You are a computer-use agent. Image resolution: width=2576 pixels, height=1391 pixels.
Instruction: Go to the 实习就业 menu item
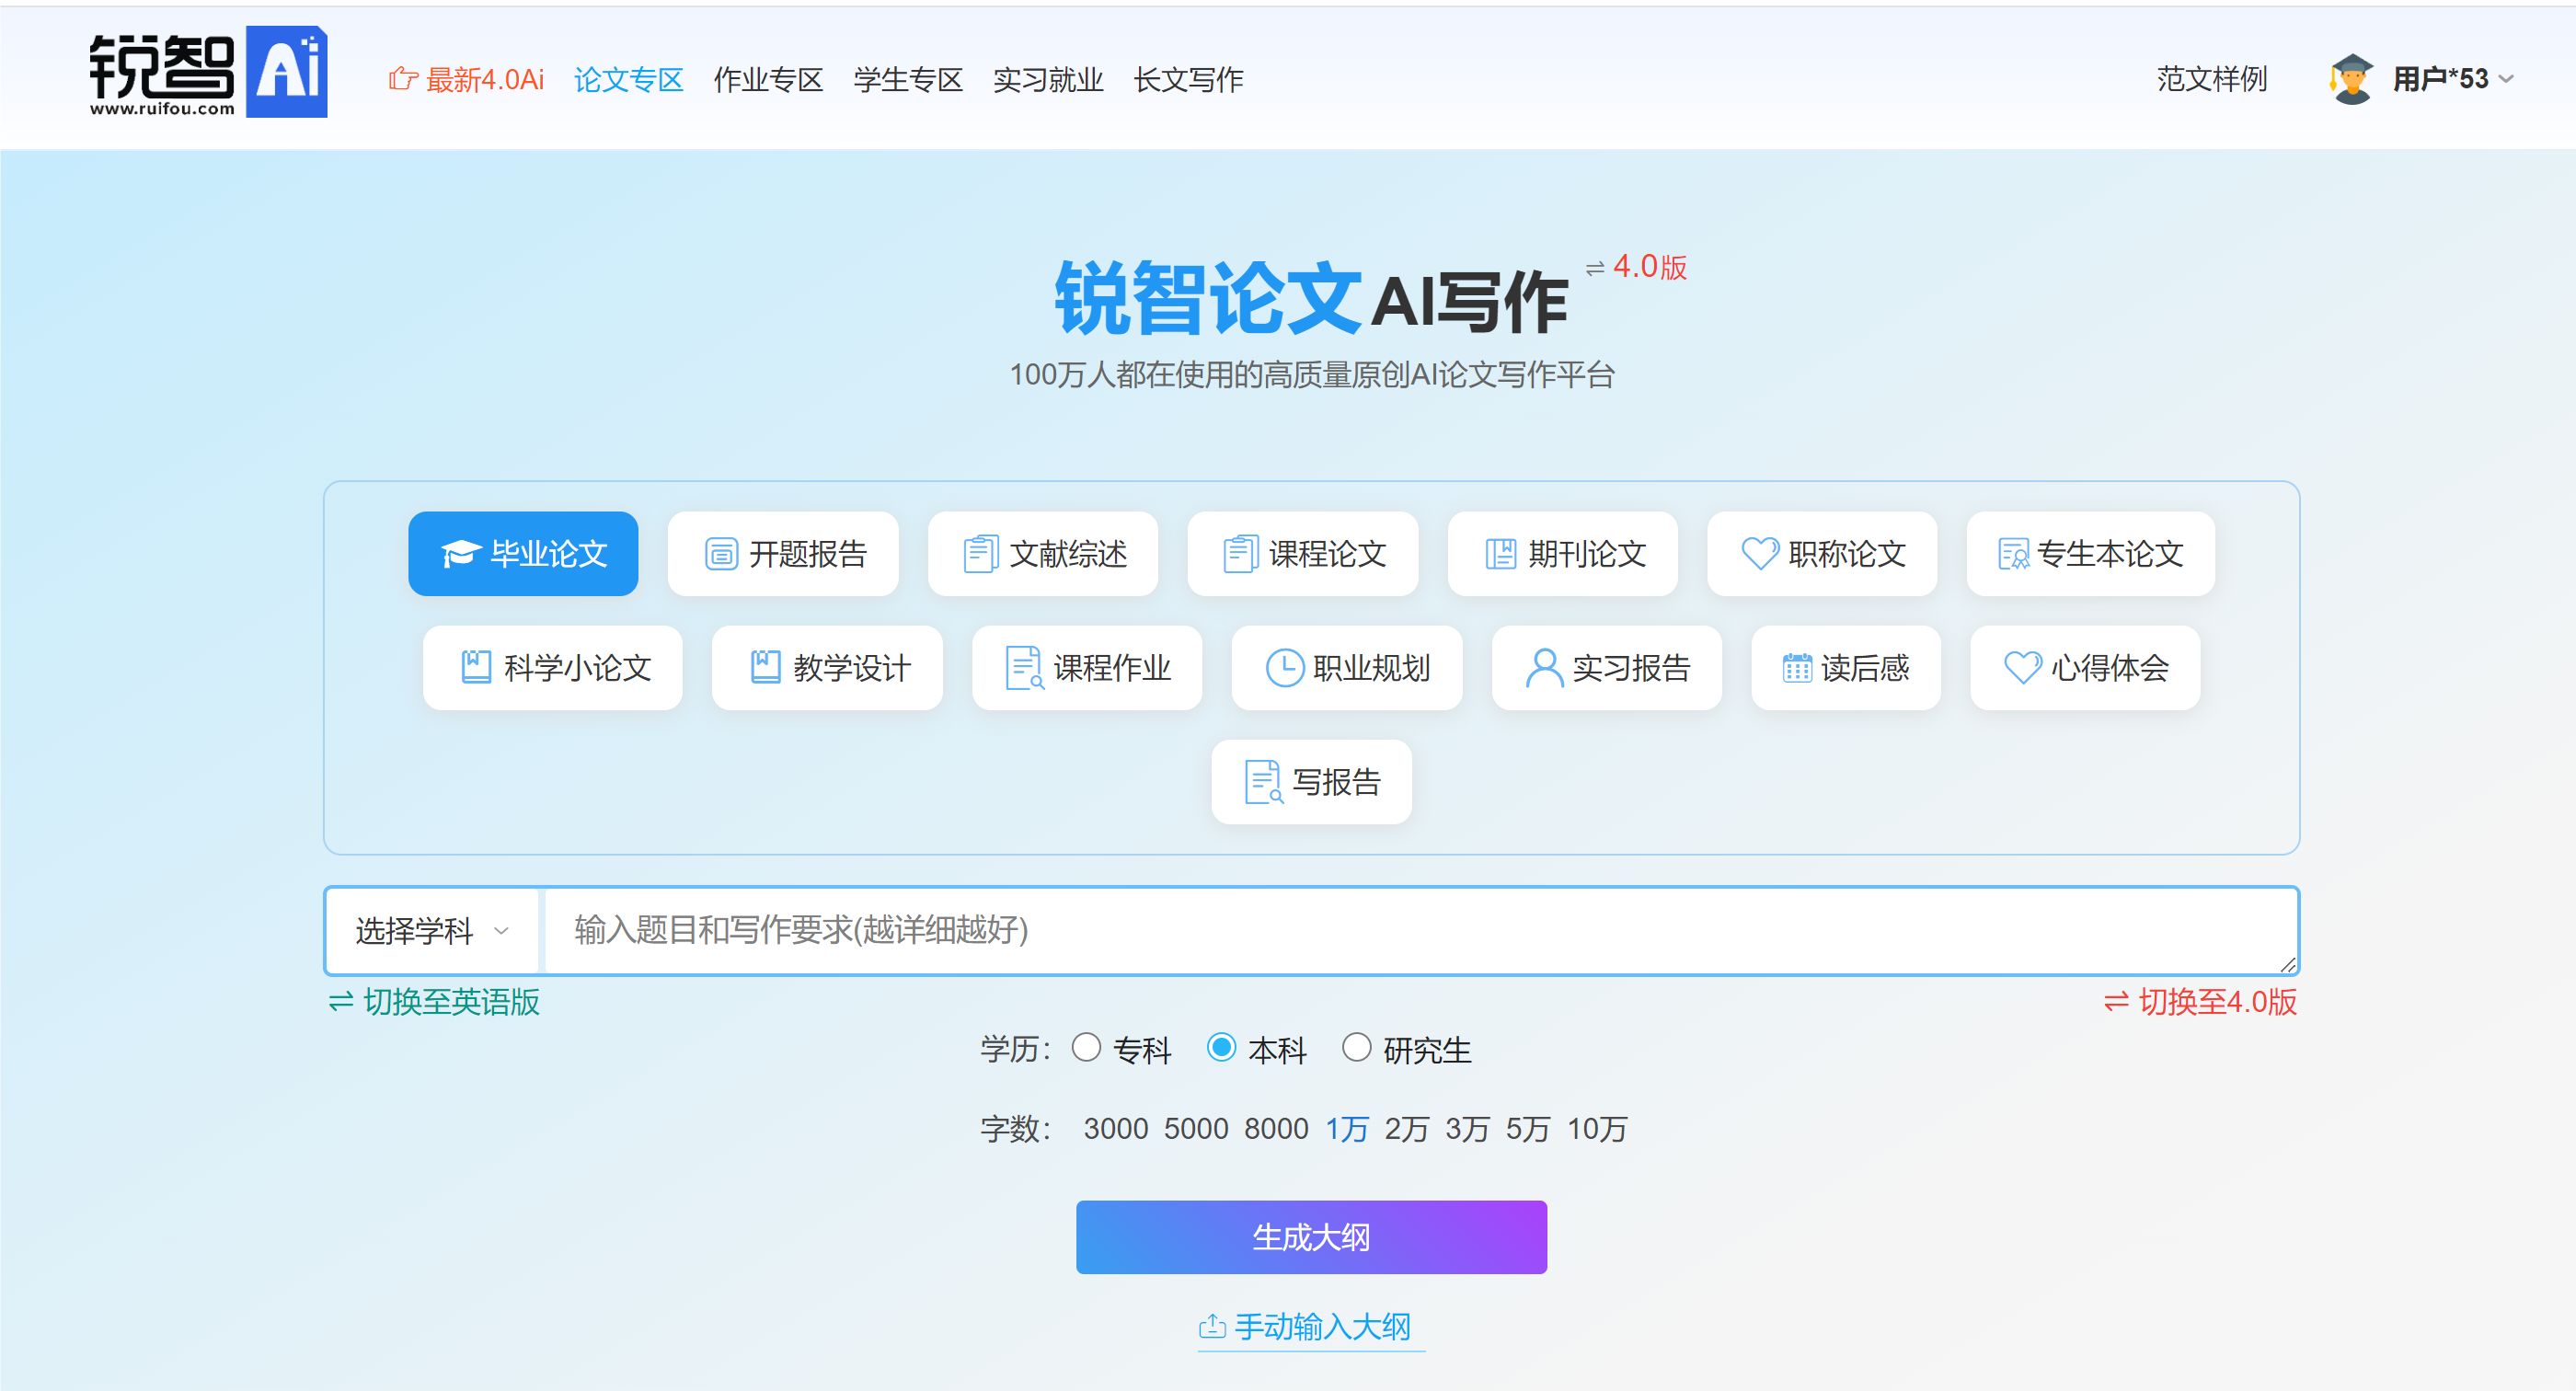click(1048, 79)
